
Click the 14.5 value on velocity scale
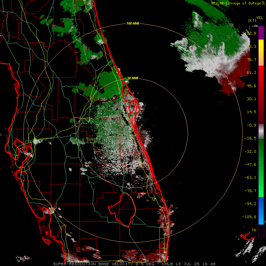tap(252, 112)
